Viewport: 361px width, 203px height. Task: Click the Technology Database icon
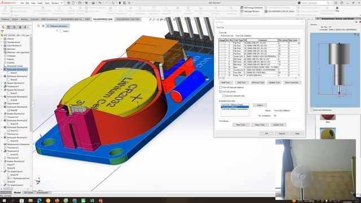pos(242,7)
